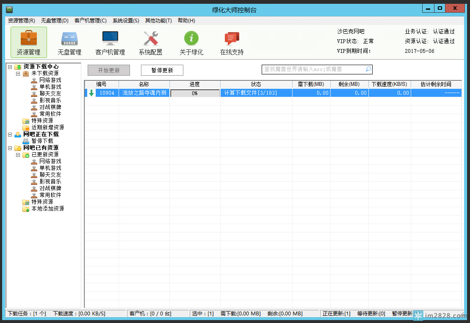Open the 在线支持 chat icon
The height and width of the screenshot is (323, 470).
pos(232,38)
